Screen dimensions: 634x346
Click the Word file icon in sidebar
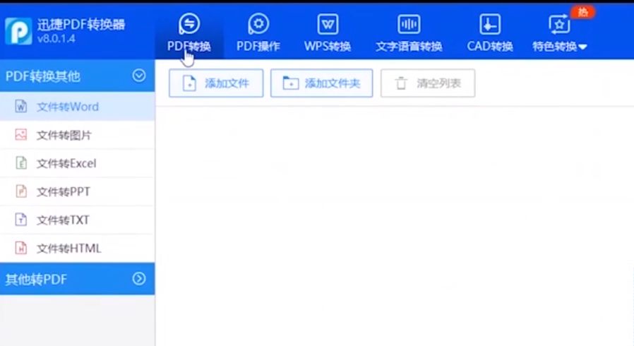tap(21, 107)
